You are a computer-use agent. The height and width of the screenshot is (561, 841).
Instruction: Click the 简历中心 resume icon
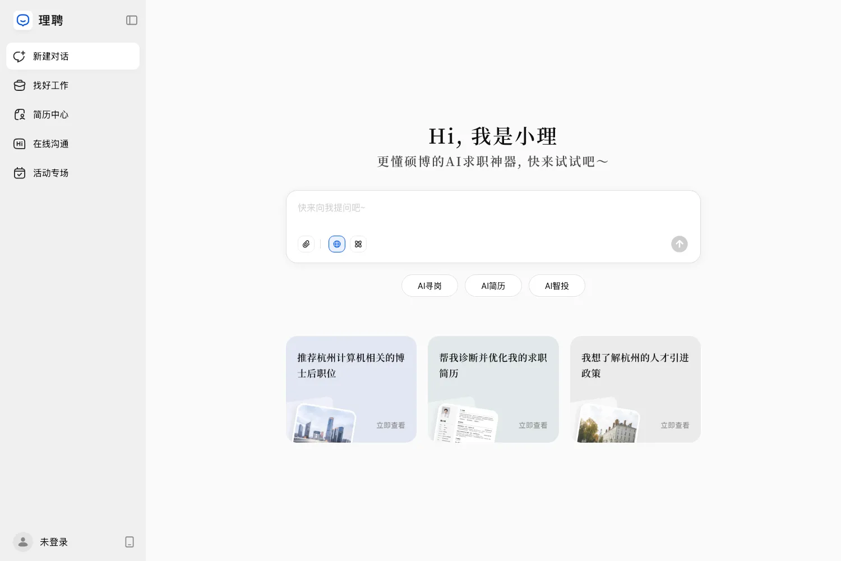[20, 114]
